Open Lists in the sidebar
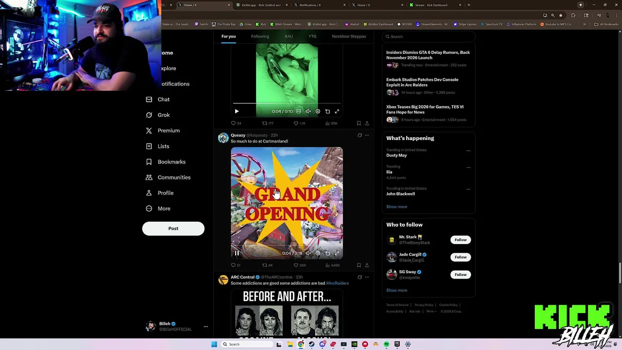Viewport: 622px width, 350px height. click(x=157, y=146)
